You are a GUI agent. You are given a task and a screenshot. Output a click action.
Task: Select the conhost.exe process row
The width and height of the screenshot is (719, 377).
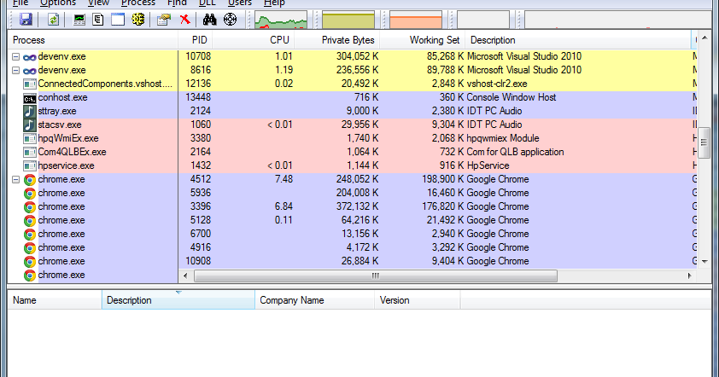point(352,97)
